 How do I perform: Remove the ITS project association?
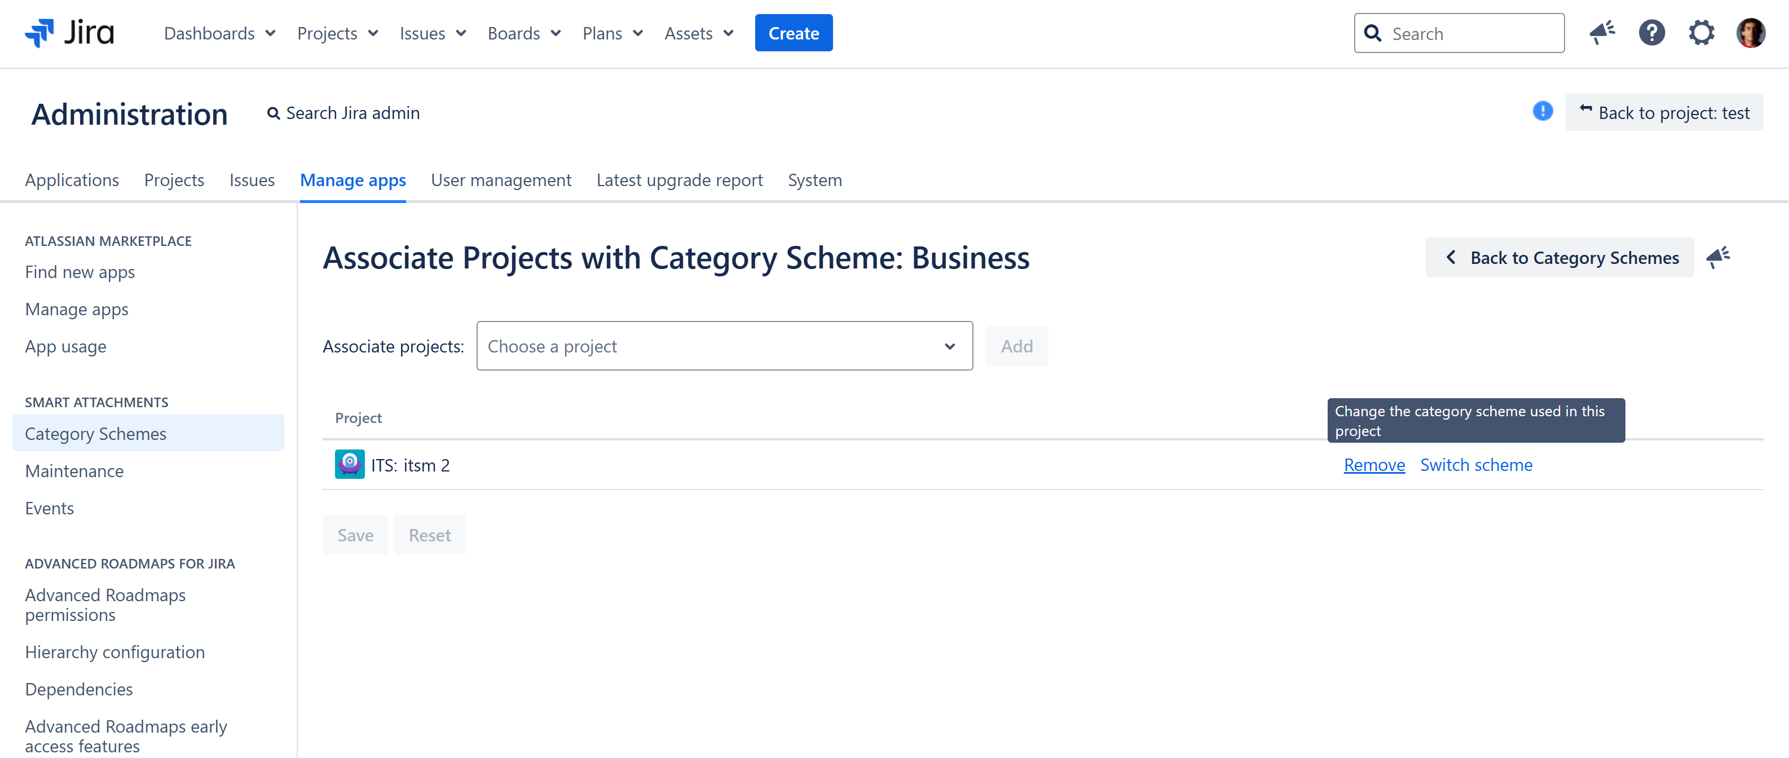pos(1374,465)
